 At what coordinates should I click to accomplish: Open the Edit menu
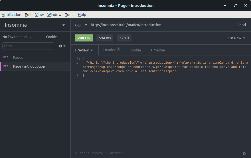(x=28, y=15)
